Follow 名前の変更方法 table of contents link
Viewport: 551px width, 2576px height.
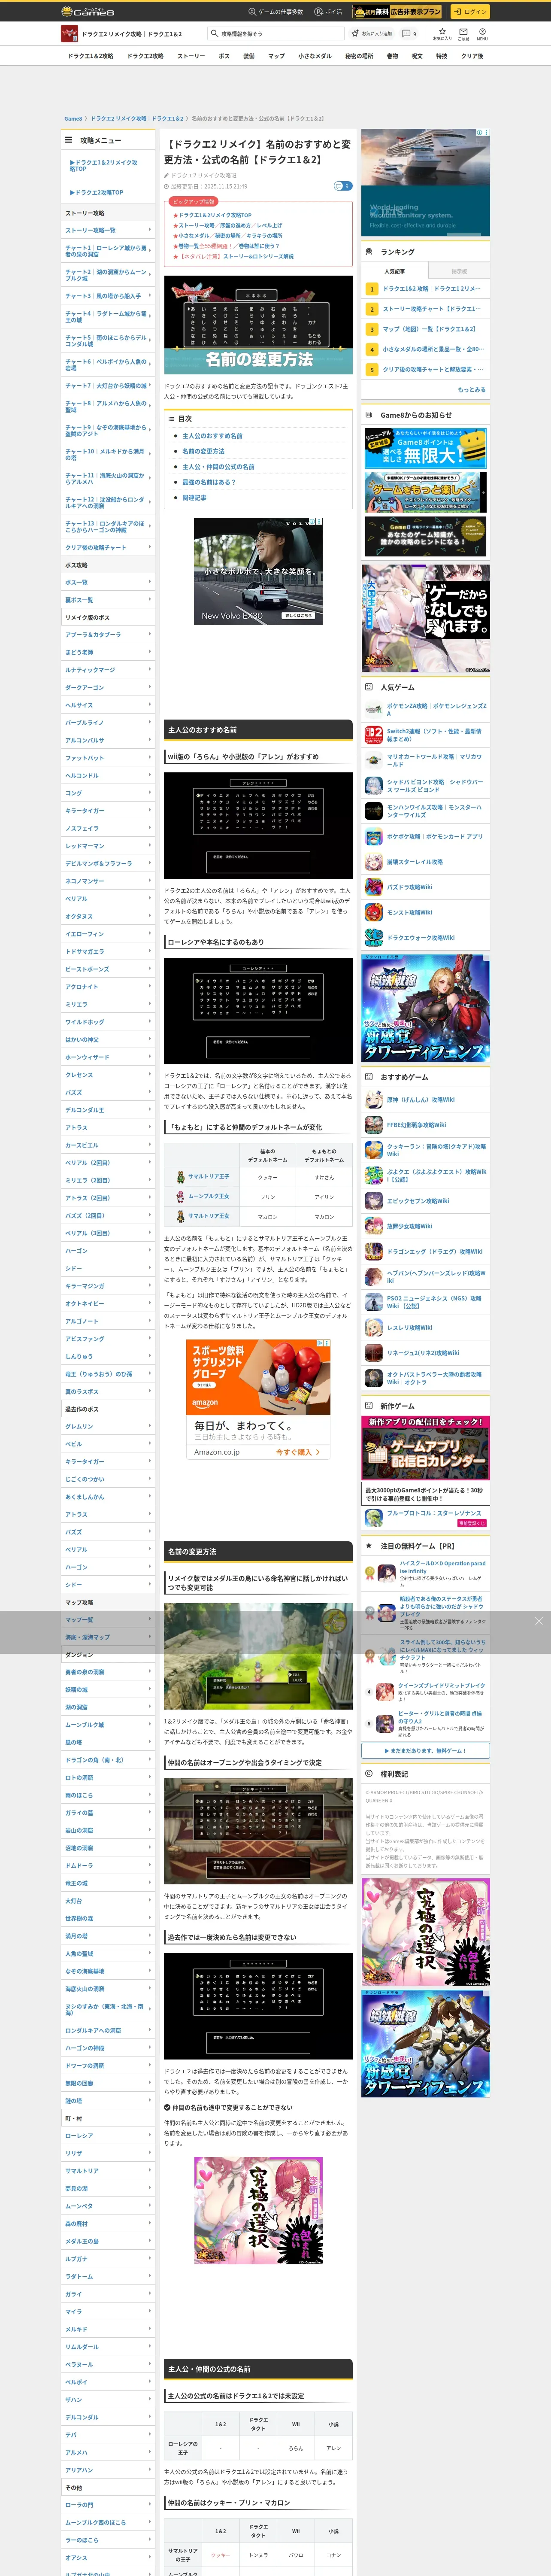(x=203, y=451)
